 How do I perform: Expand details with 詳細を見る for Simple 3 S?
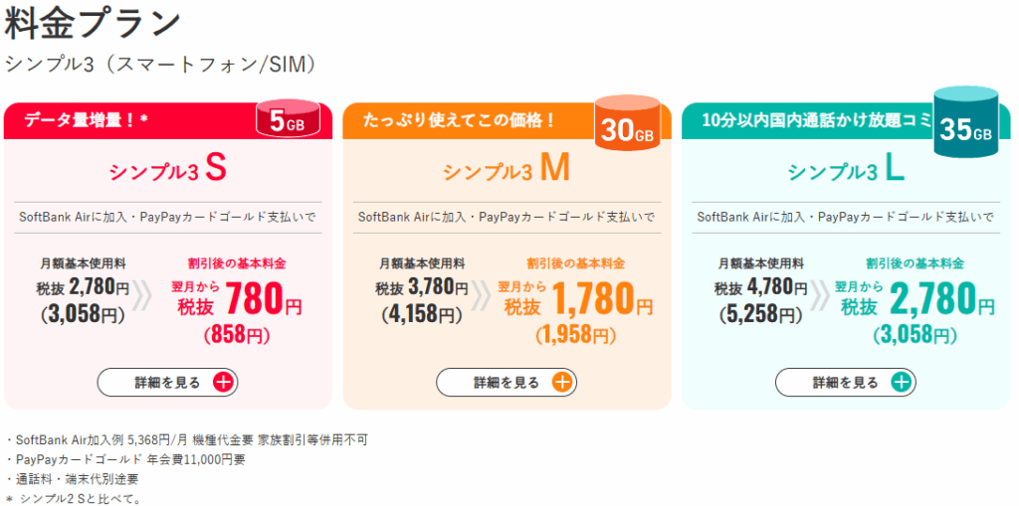coord(167,382)
